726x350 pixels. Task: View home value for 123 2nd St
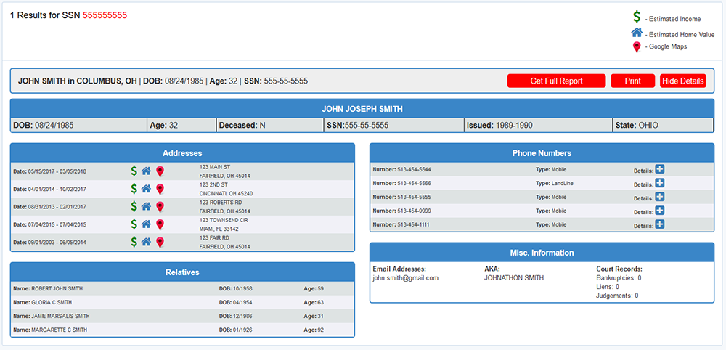[147, 189]
